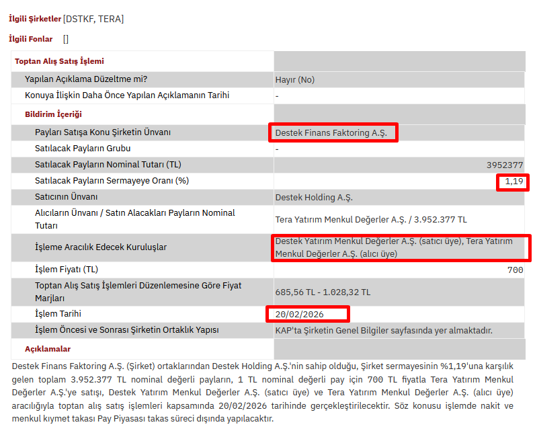Select the intermediary institutions value (satıcı üye/alıcı üye)
This screenshot has height=439, width=535.
394,247
